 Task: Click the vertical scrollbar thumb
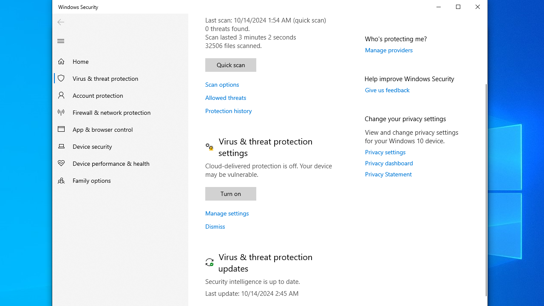pos(486,189)
